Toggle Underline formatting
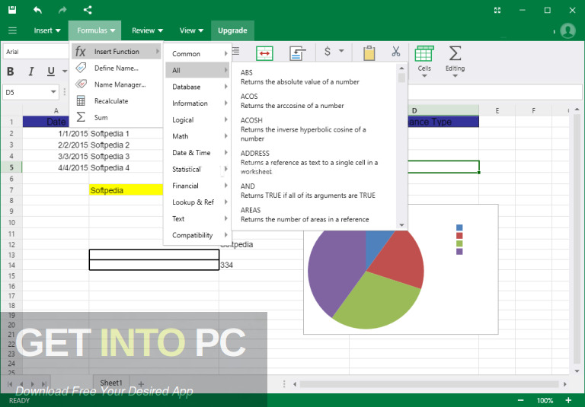The width and height of the screenshot is (585, 407). click(x=51, y=72)
